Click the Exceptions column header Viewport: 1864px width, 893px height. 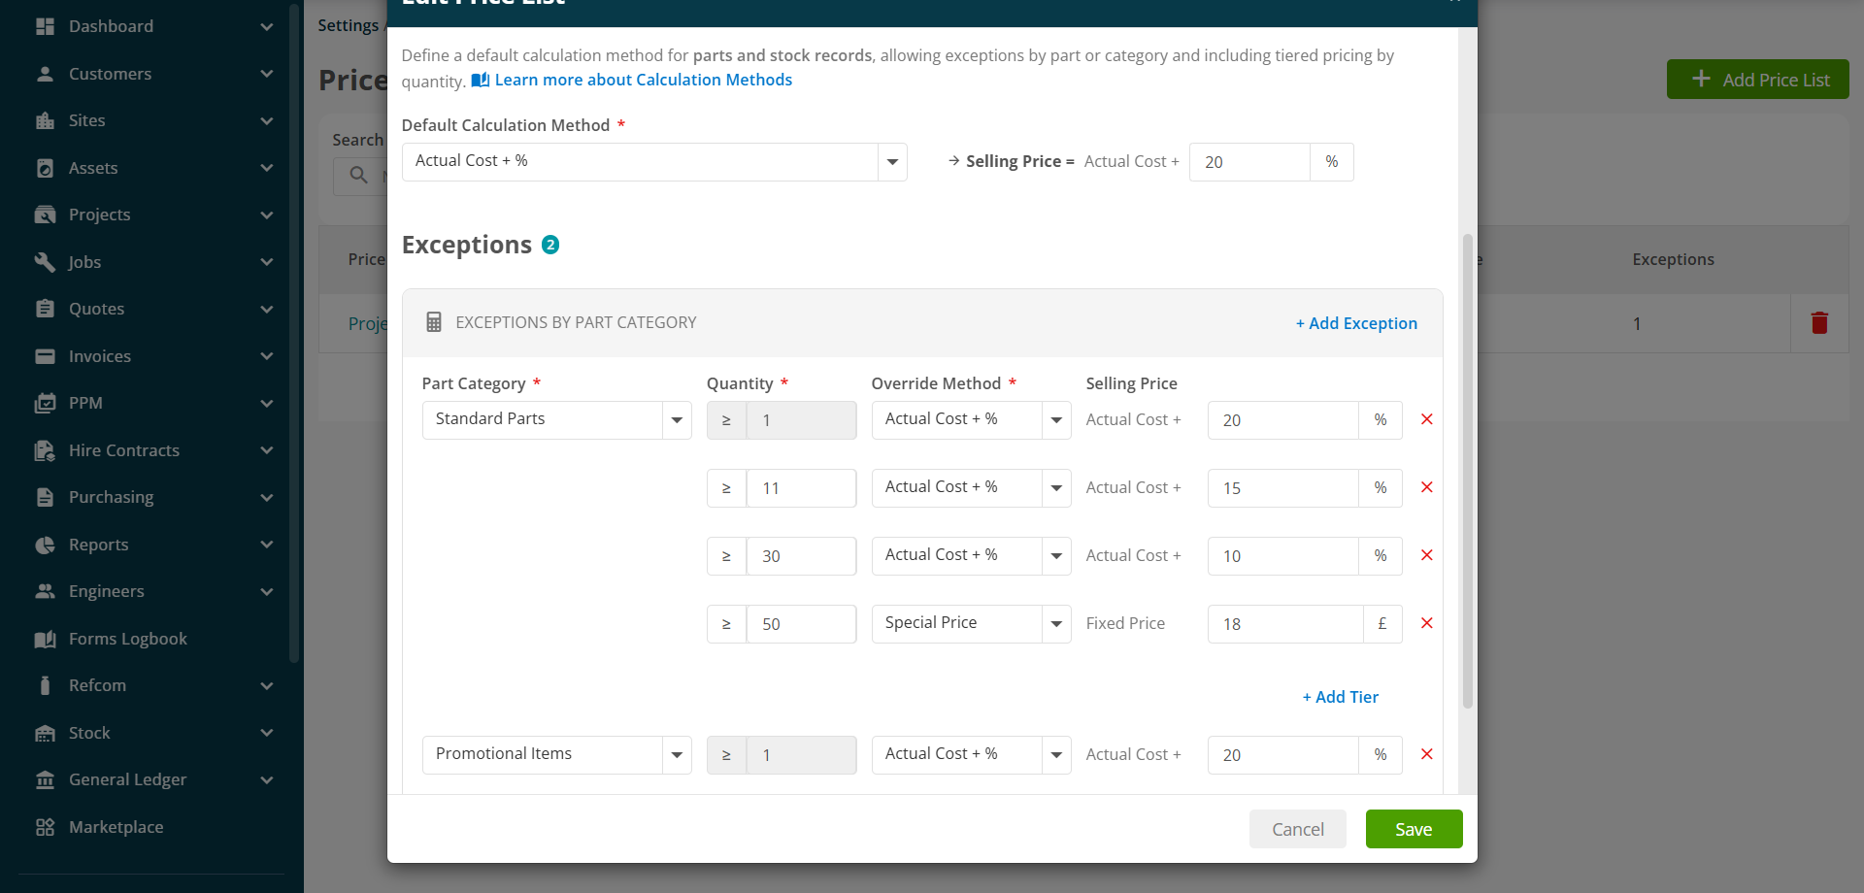pos(1673,259)
